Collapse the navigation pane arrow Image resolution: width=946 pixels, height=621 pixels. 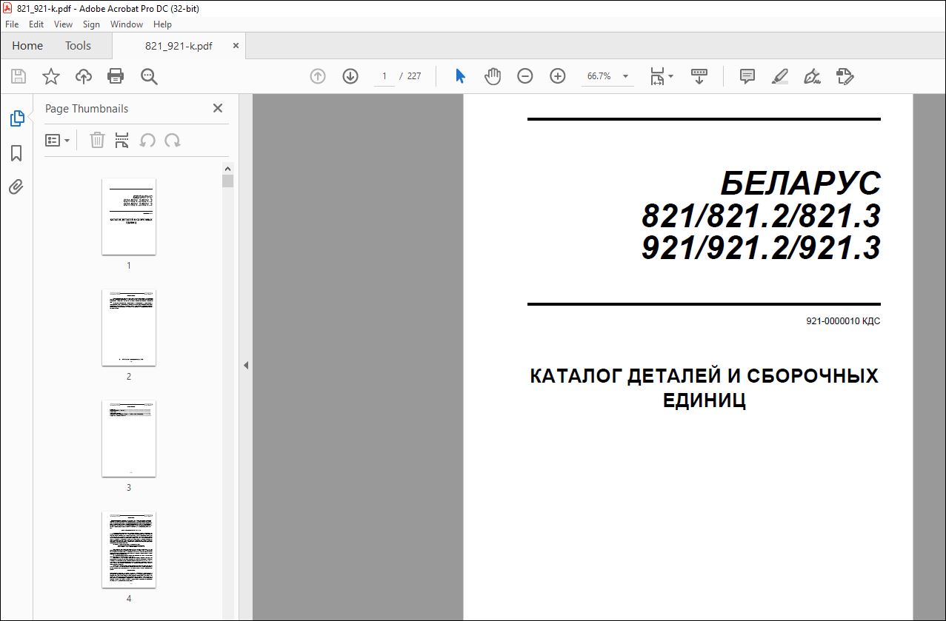tap(246, 366)
